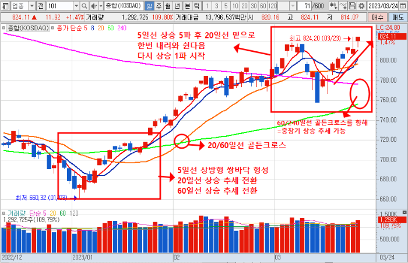Open the calendar date picker icon
Image resolution: width=408 pixels, height=263 pixels.
tap(403, 6)
